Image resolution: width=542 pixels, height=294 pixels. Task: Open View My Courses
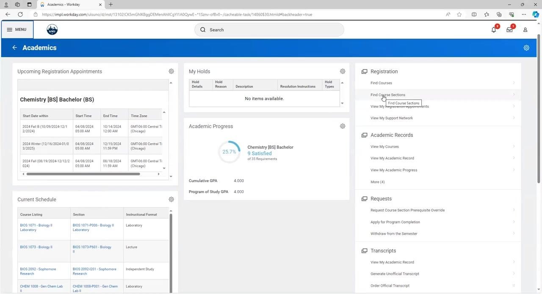(384, 147)
